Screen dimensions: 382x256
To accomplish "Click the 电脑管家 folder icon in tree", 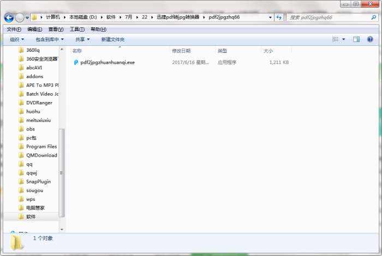I will coord(21,208).
